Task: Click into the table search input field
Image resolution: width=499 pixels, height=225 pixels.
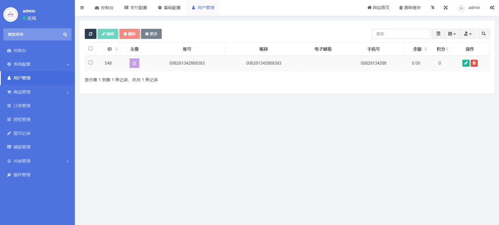Action: point(401,34)
